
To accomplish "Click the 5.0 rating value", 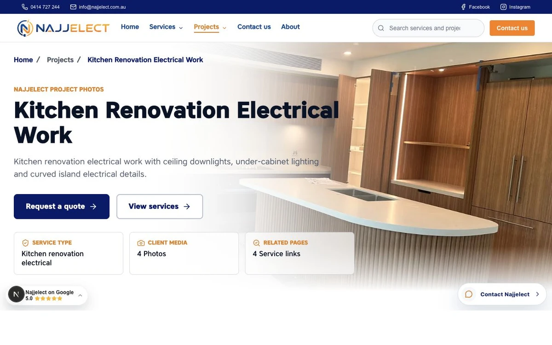I will tap(29, 299).
